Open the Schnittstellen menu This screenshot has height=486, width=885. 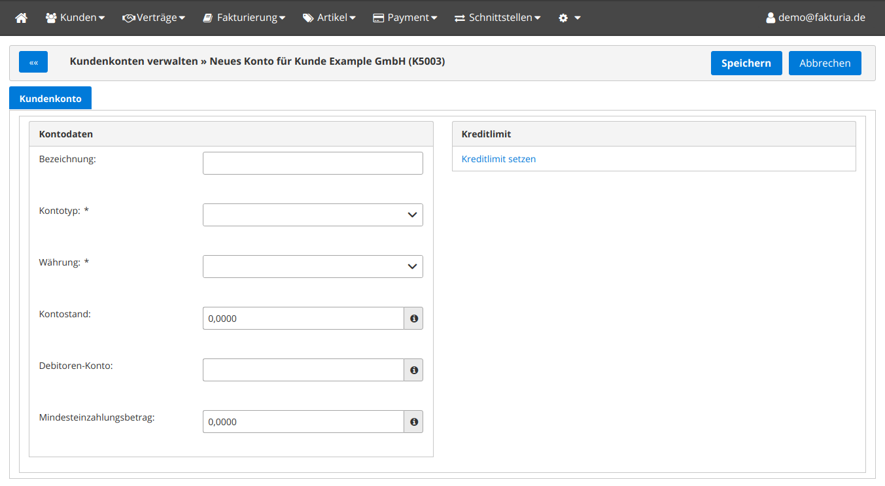coord(498,18)
